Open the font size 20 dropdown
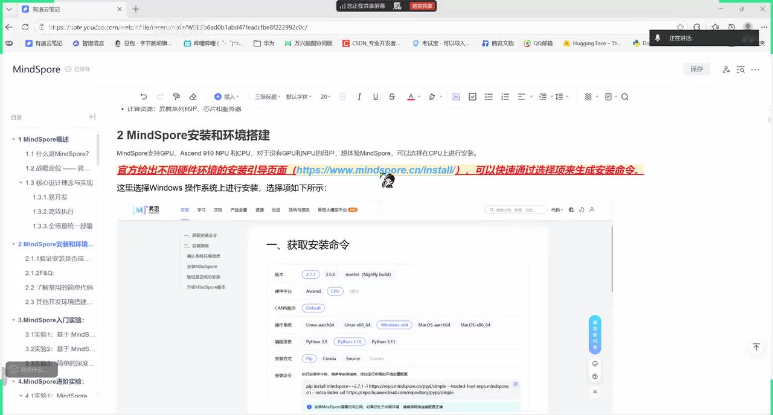This screenshot has width=773, height=415. click(x=326, y=97)
